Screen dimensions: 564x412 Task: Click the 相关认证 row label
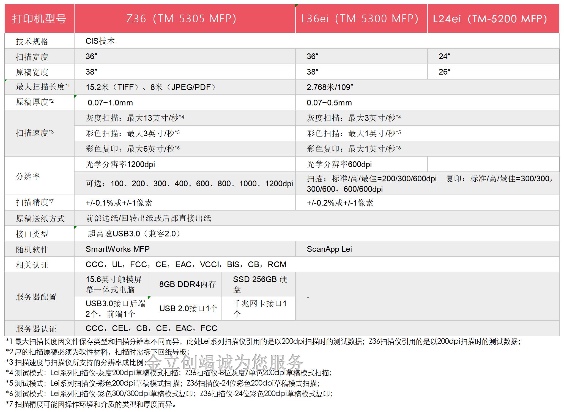(39, 264)
